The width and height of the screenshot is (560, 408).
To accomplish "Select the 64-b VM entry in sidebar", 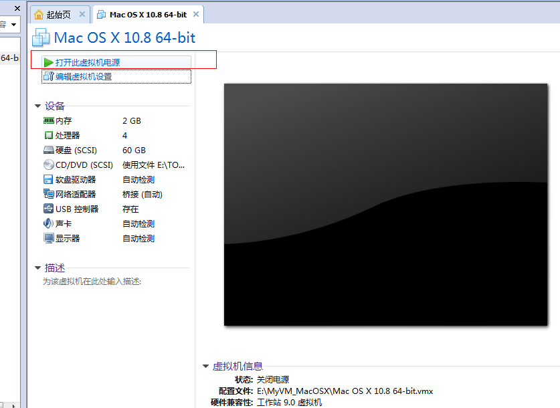I will [9, 58].
